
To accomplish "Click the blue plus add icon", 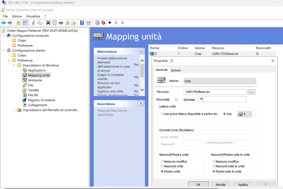I will click(x=110, y=23).
